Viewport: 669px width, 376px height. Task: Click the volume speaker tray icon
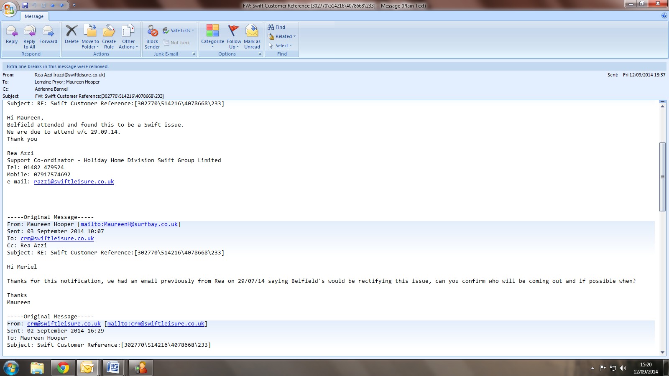click(623, 368)
